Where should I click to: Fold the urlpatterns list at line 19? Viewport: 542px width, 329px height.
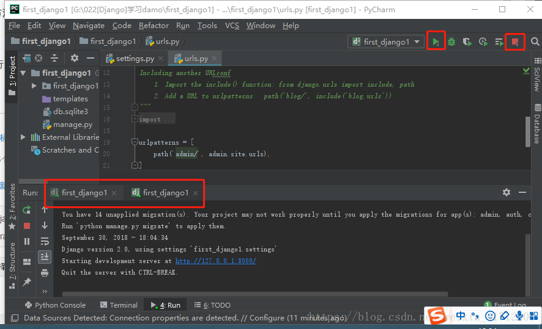coord(135,142)
